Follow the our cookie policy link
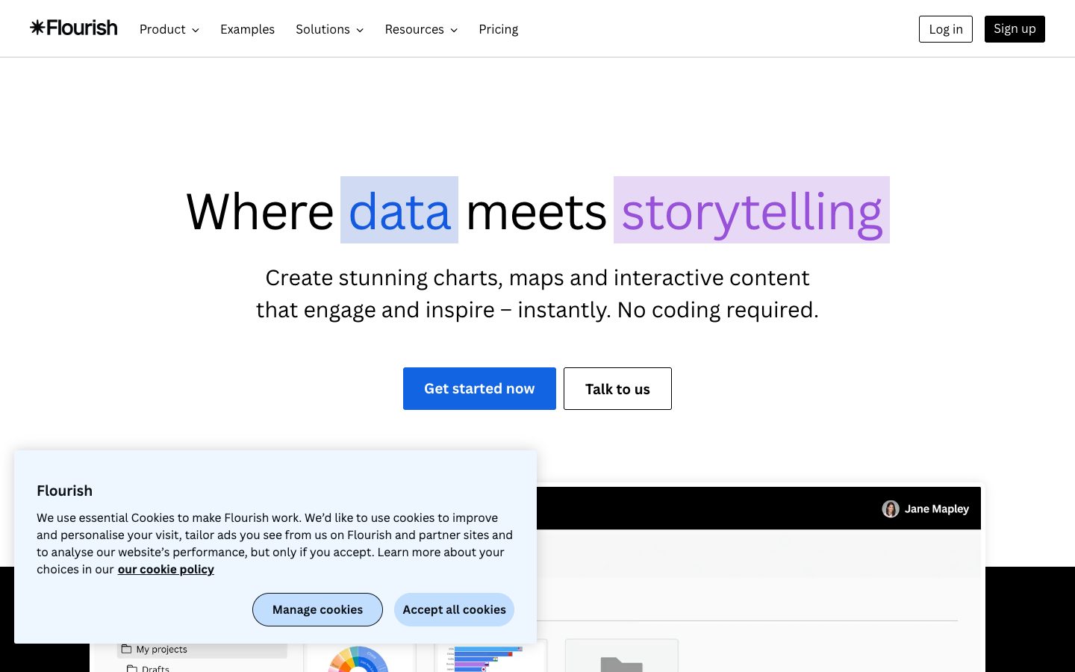The height and width of the screenshot is (672, 1075). [166, 570]
